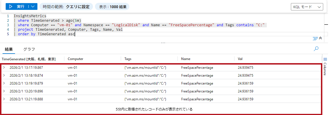330x115 pixels.
Task: Expand the 13:19:19.879 result row
Action: click(x=4, y=83)
